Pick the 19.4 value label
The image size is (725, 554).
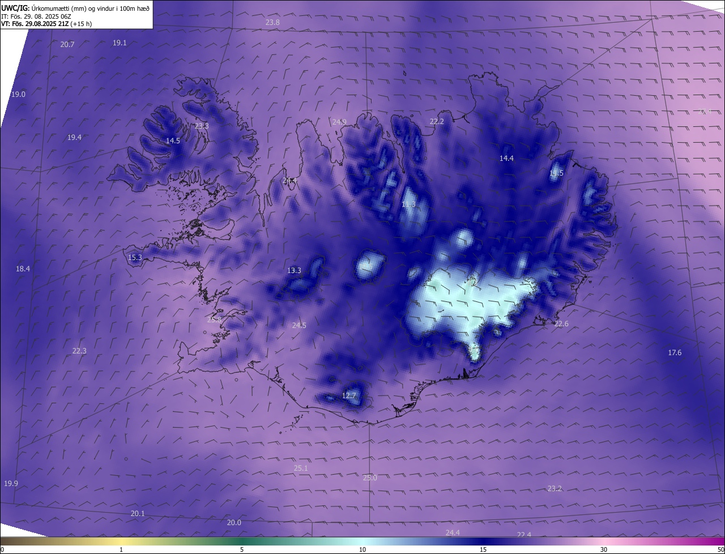(x=74, y=137)
